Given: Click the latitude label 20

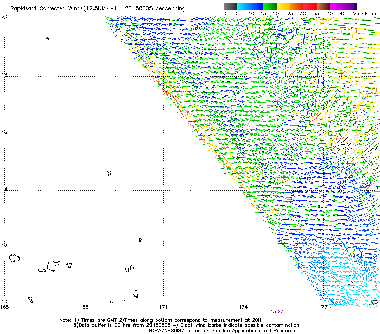Looking at the screenshot, I should (4, 17).
